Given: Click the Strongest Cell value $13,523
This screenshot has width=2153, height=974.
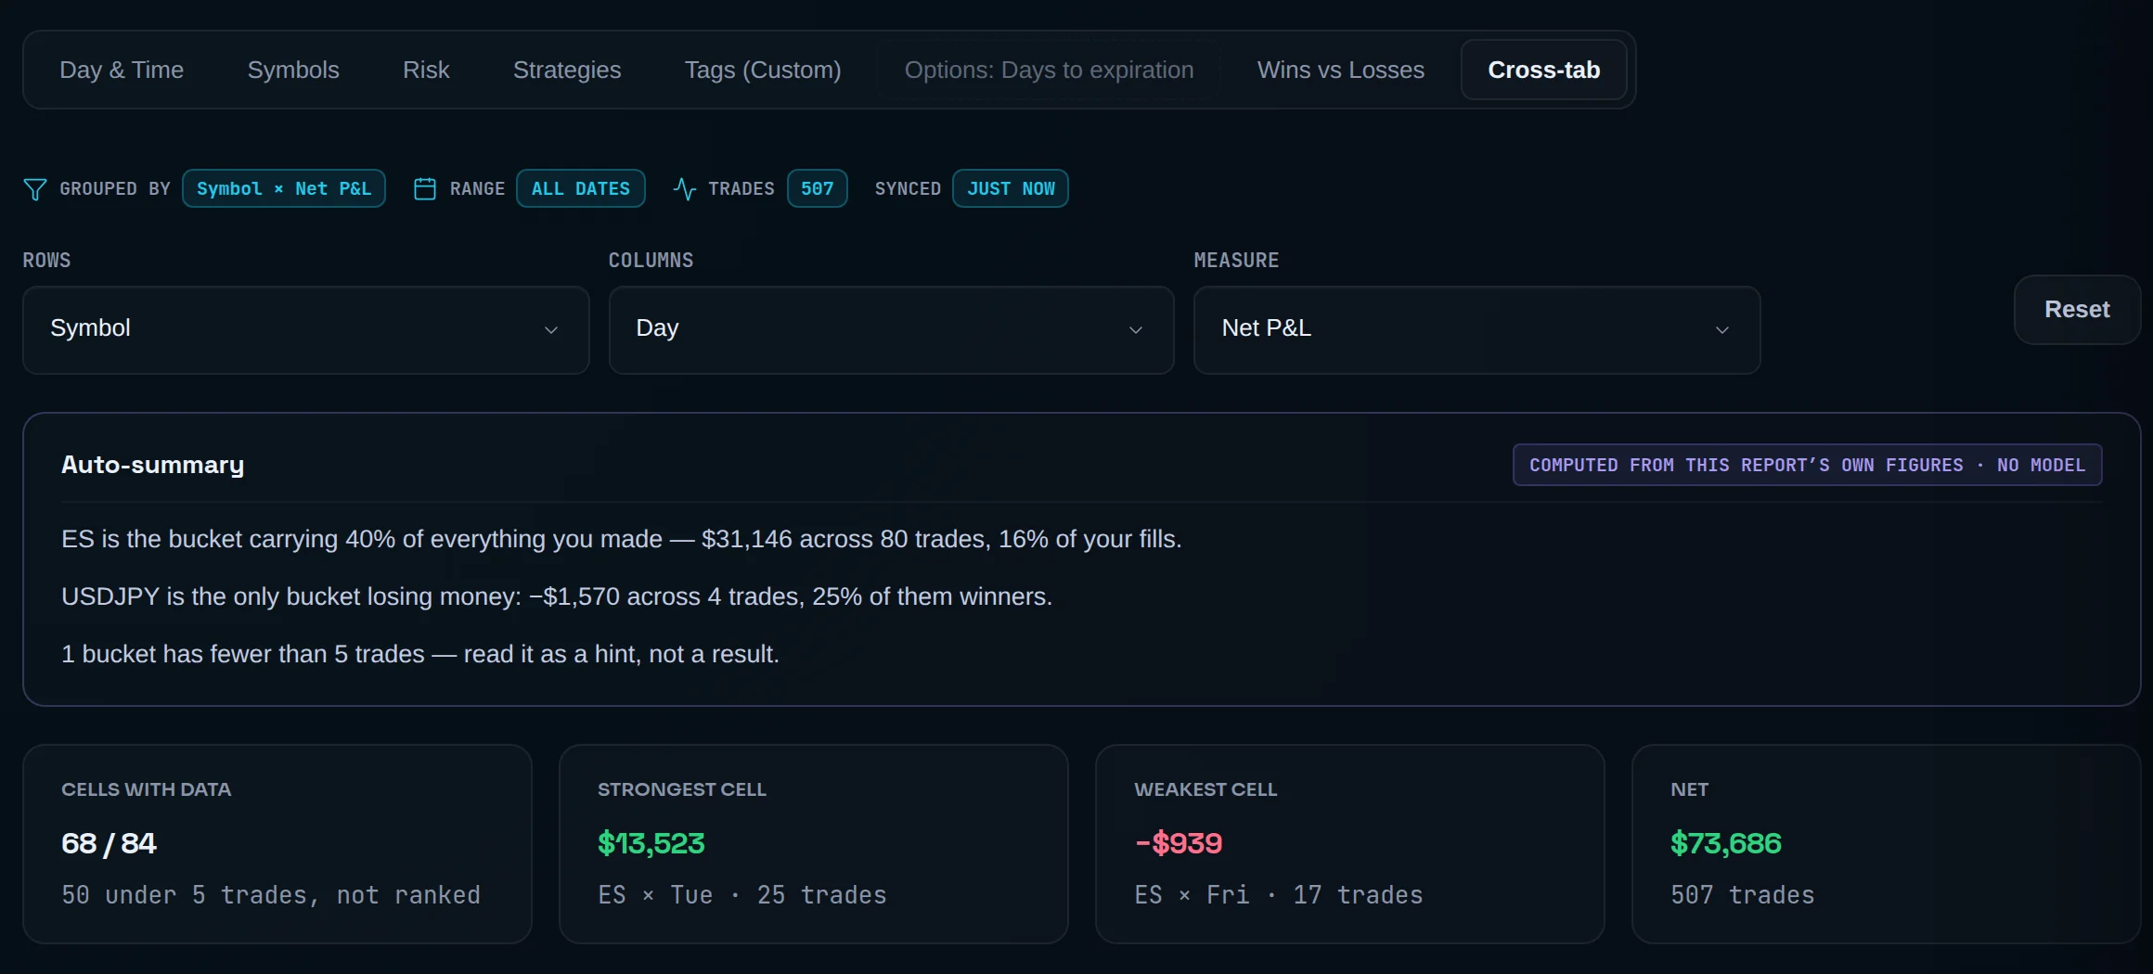Looking at the screenshot, I should click(651, 843).
